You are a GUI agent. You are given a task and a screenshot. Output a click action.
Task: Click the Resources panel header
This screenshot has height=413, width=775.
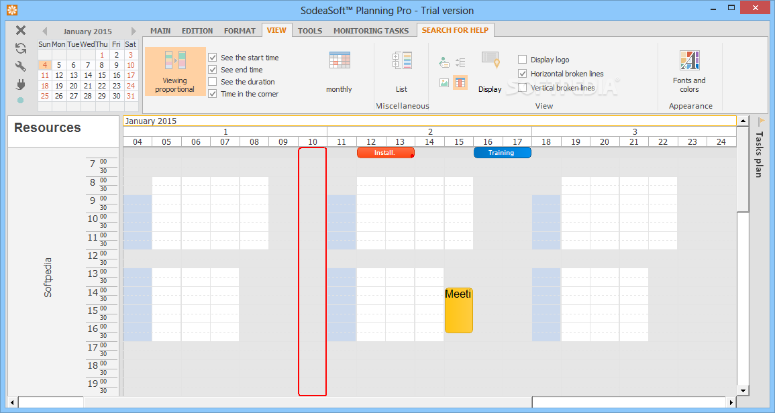tap(63, 131)
